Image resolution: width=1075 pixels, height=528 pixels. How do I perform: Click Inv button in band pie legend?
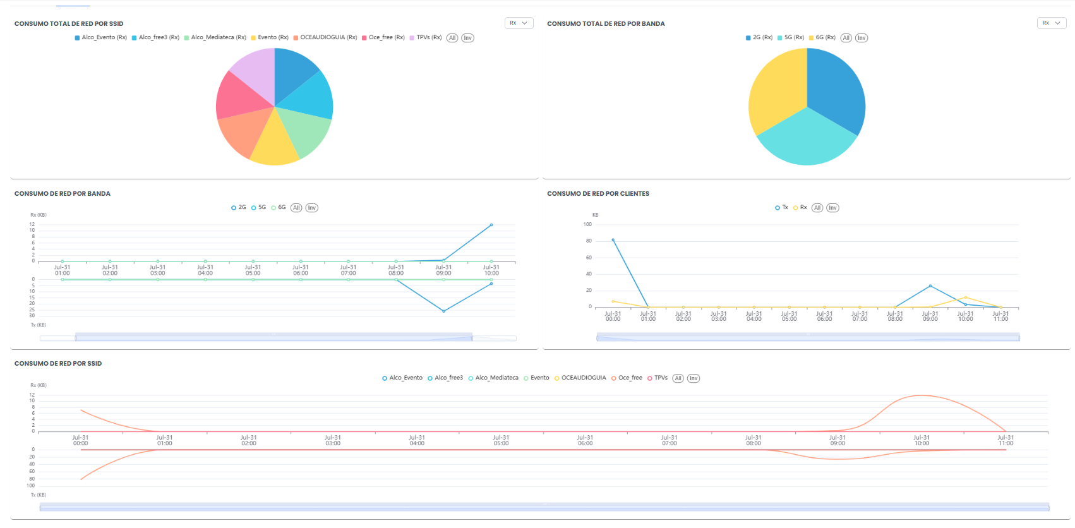pyautogui.click(x=862, y=38)
